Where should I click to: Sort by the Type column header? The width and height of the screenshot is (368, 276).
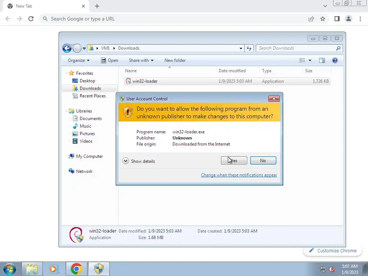pyautogui.click(x=281, y=71)
